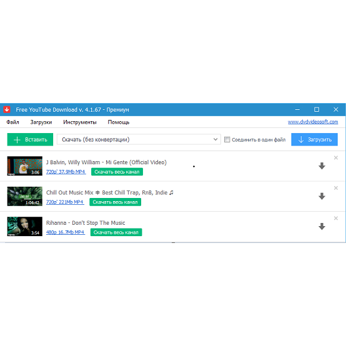Download Rihanna Don't Stop The Music arrow
This screenshot has height=346, width=346.
pyautogui.click(x=322, y=227)
